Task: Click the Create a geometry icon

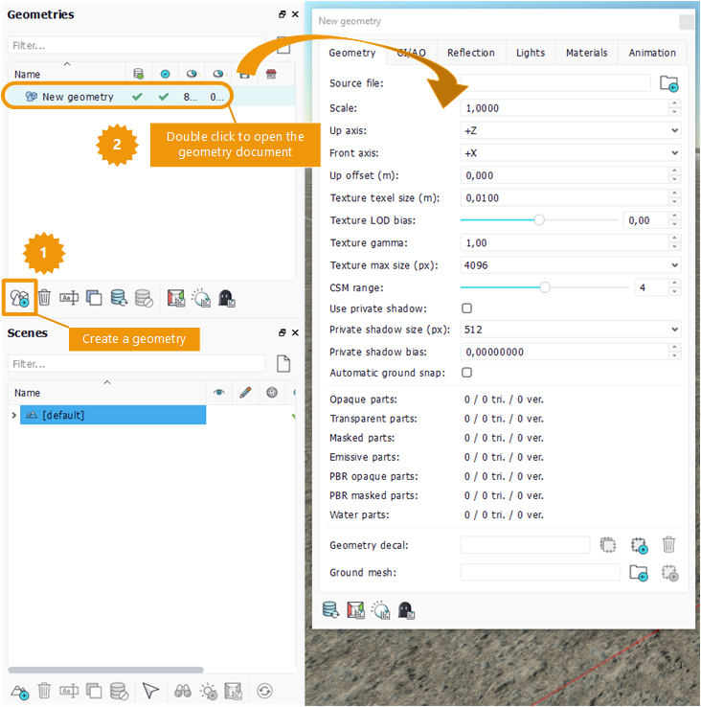Action: [x=19, y=298]
